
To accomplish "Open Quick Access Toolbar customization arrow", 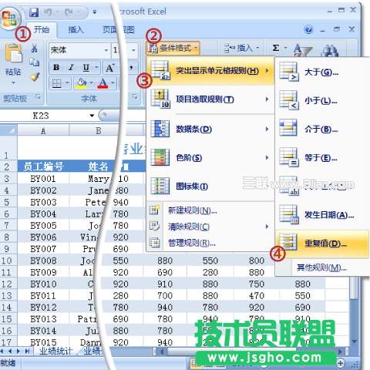I will tap(95, 12).
